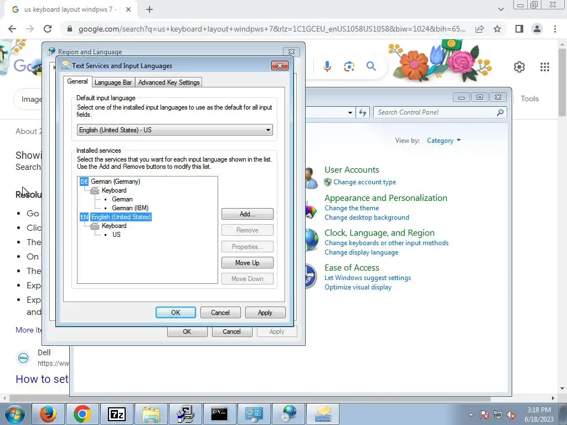Open the command prompt taskbar icon
The height and width of the screenshot is (425, 567).
[x=219, y=414]
